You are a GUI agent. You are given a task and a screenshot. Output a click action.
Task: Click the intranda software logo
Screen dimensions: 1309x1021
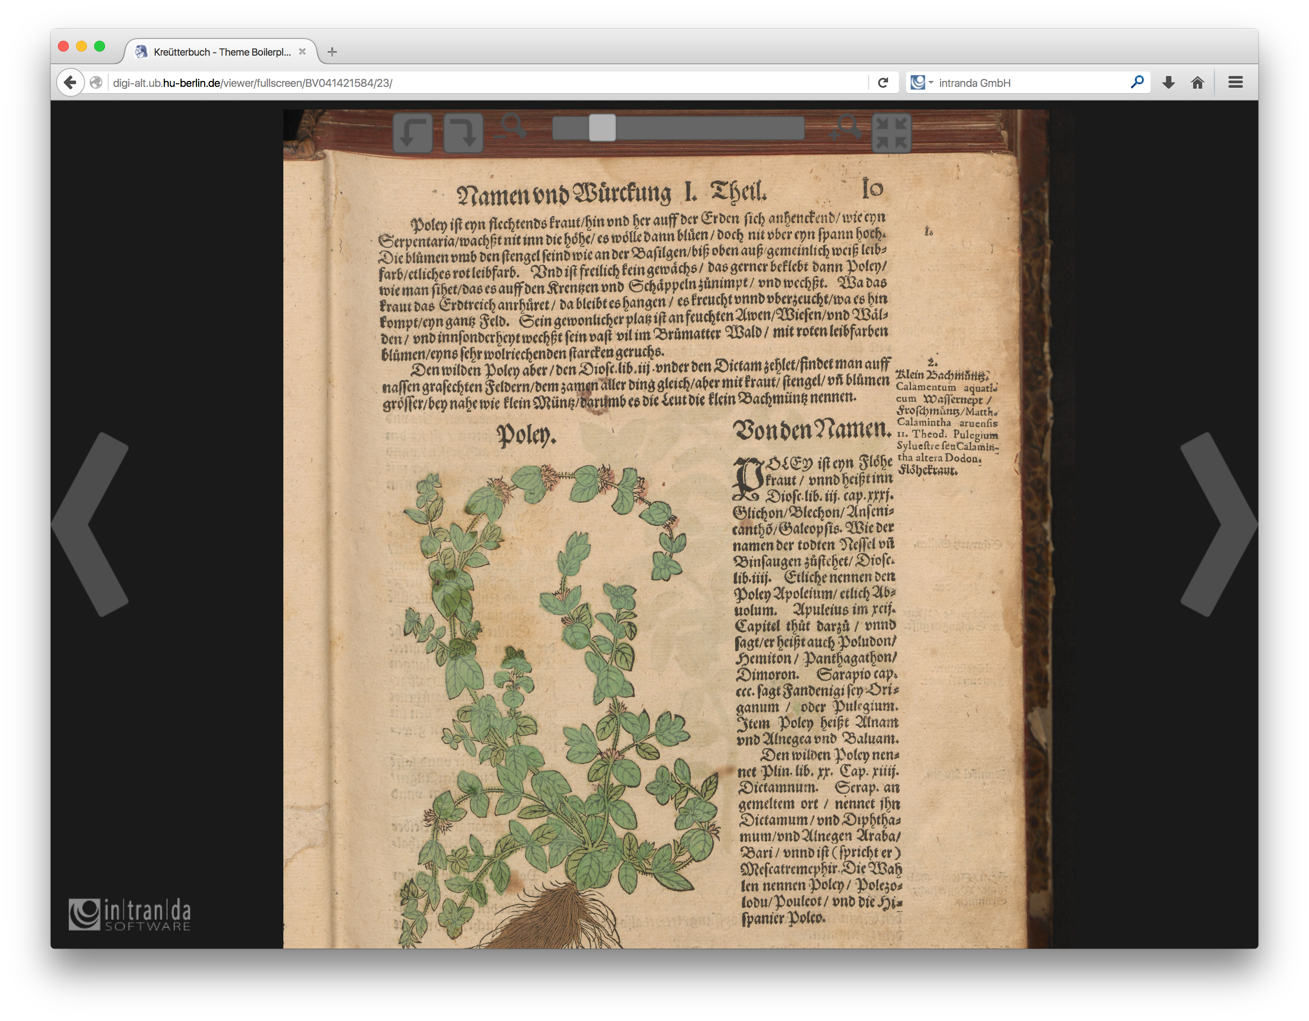point(130,915)
